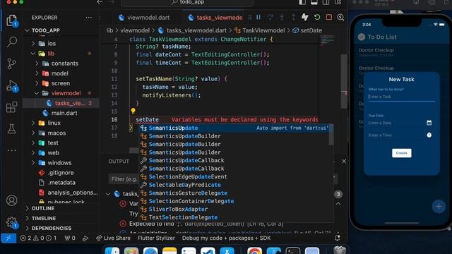
Task: Expand the screen folder
Action: 37,83
